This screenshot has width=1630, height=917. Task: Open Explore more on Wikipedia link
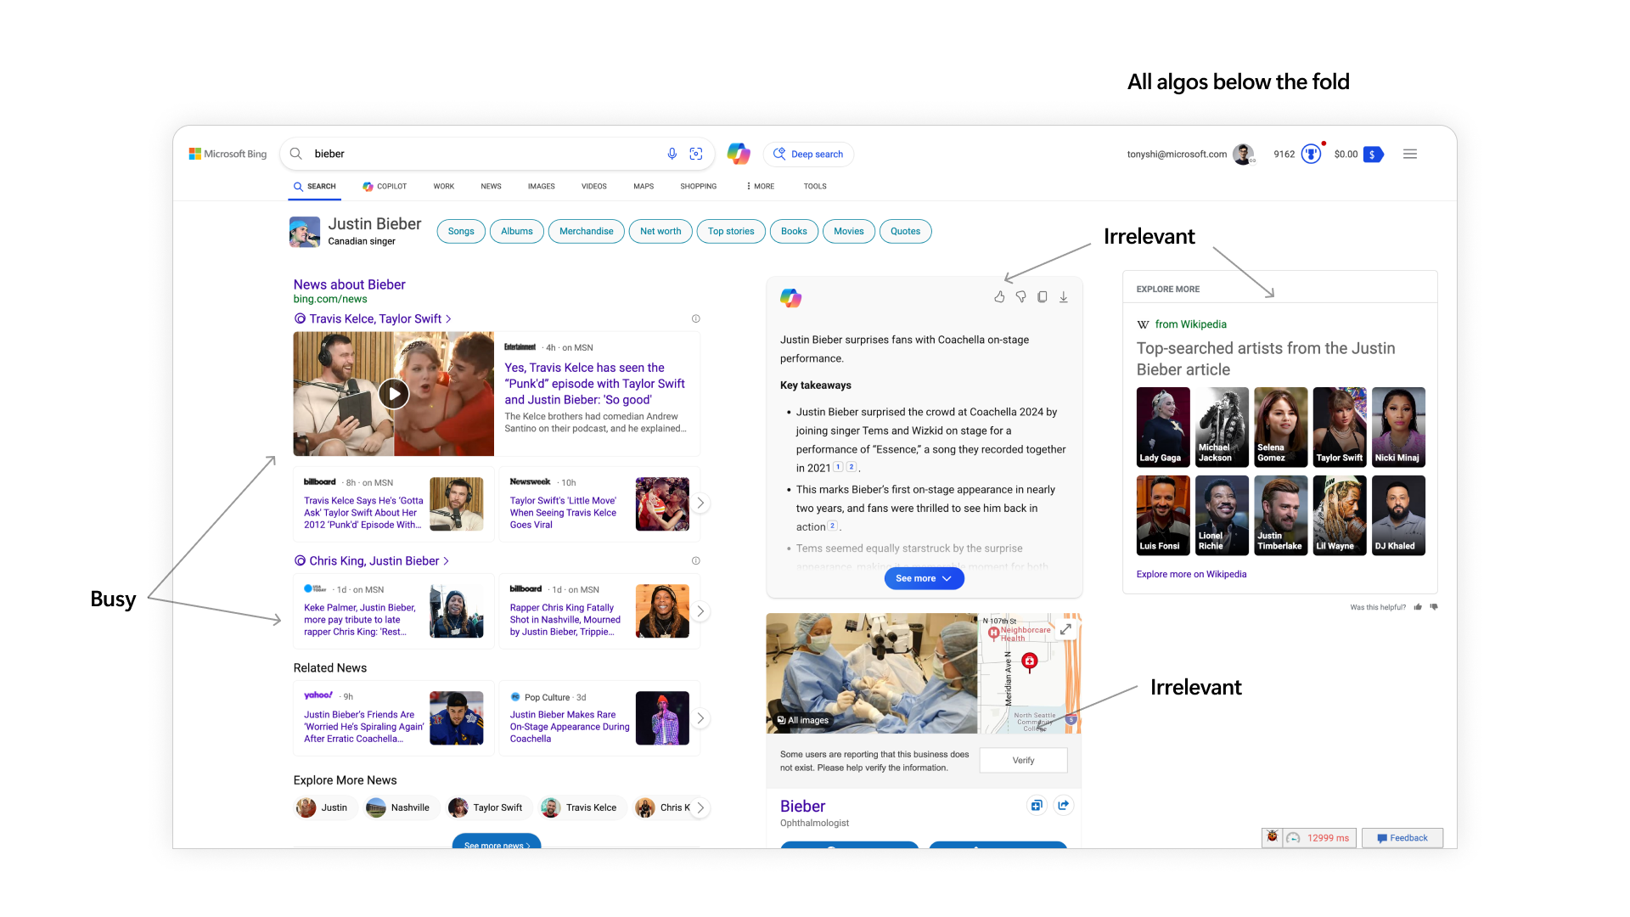[1191, 574]
